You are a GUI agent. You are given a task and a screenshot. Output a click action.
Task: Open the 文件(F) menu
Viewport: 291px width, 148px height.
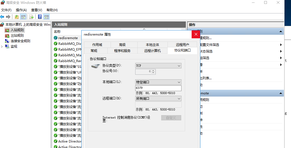pos(6,10)
